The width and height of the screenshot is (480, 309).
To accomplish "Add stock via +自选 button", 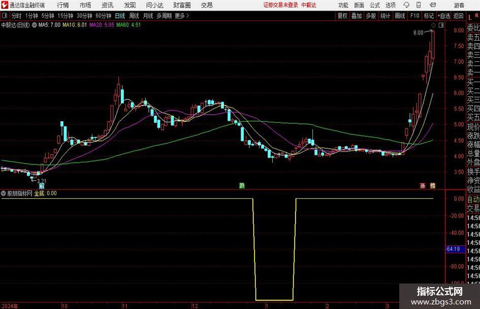I will pos(444,16).
